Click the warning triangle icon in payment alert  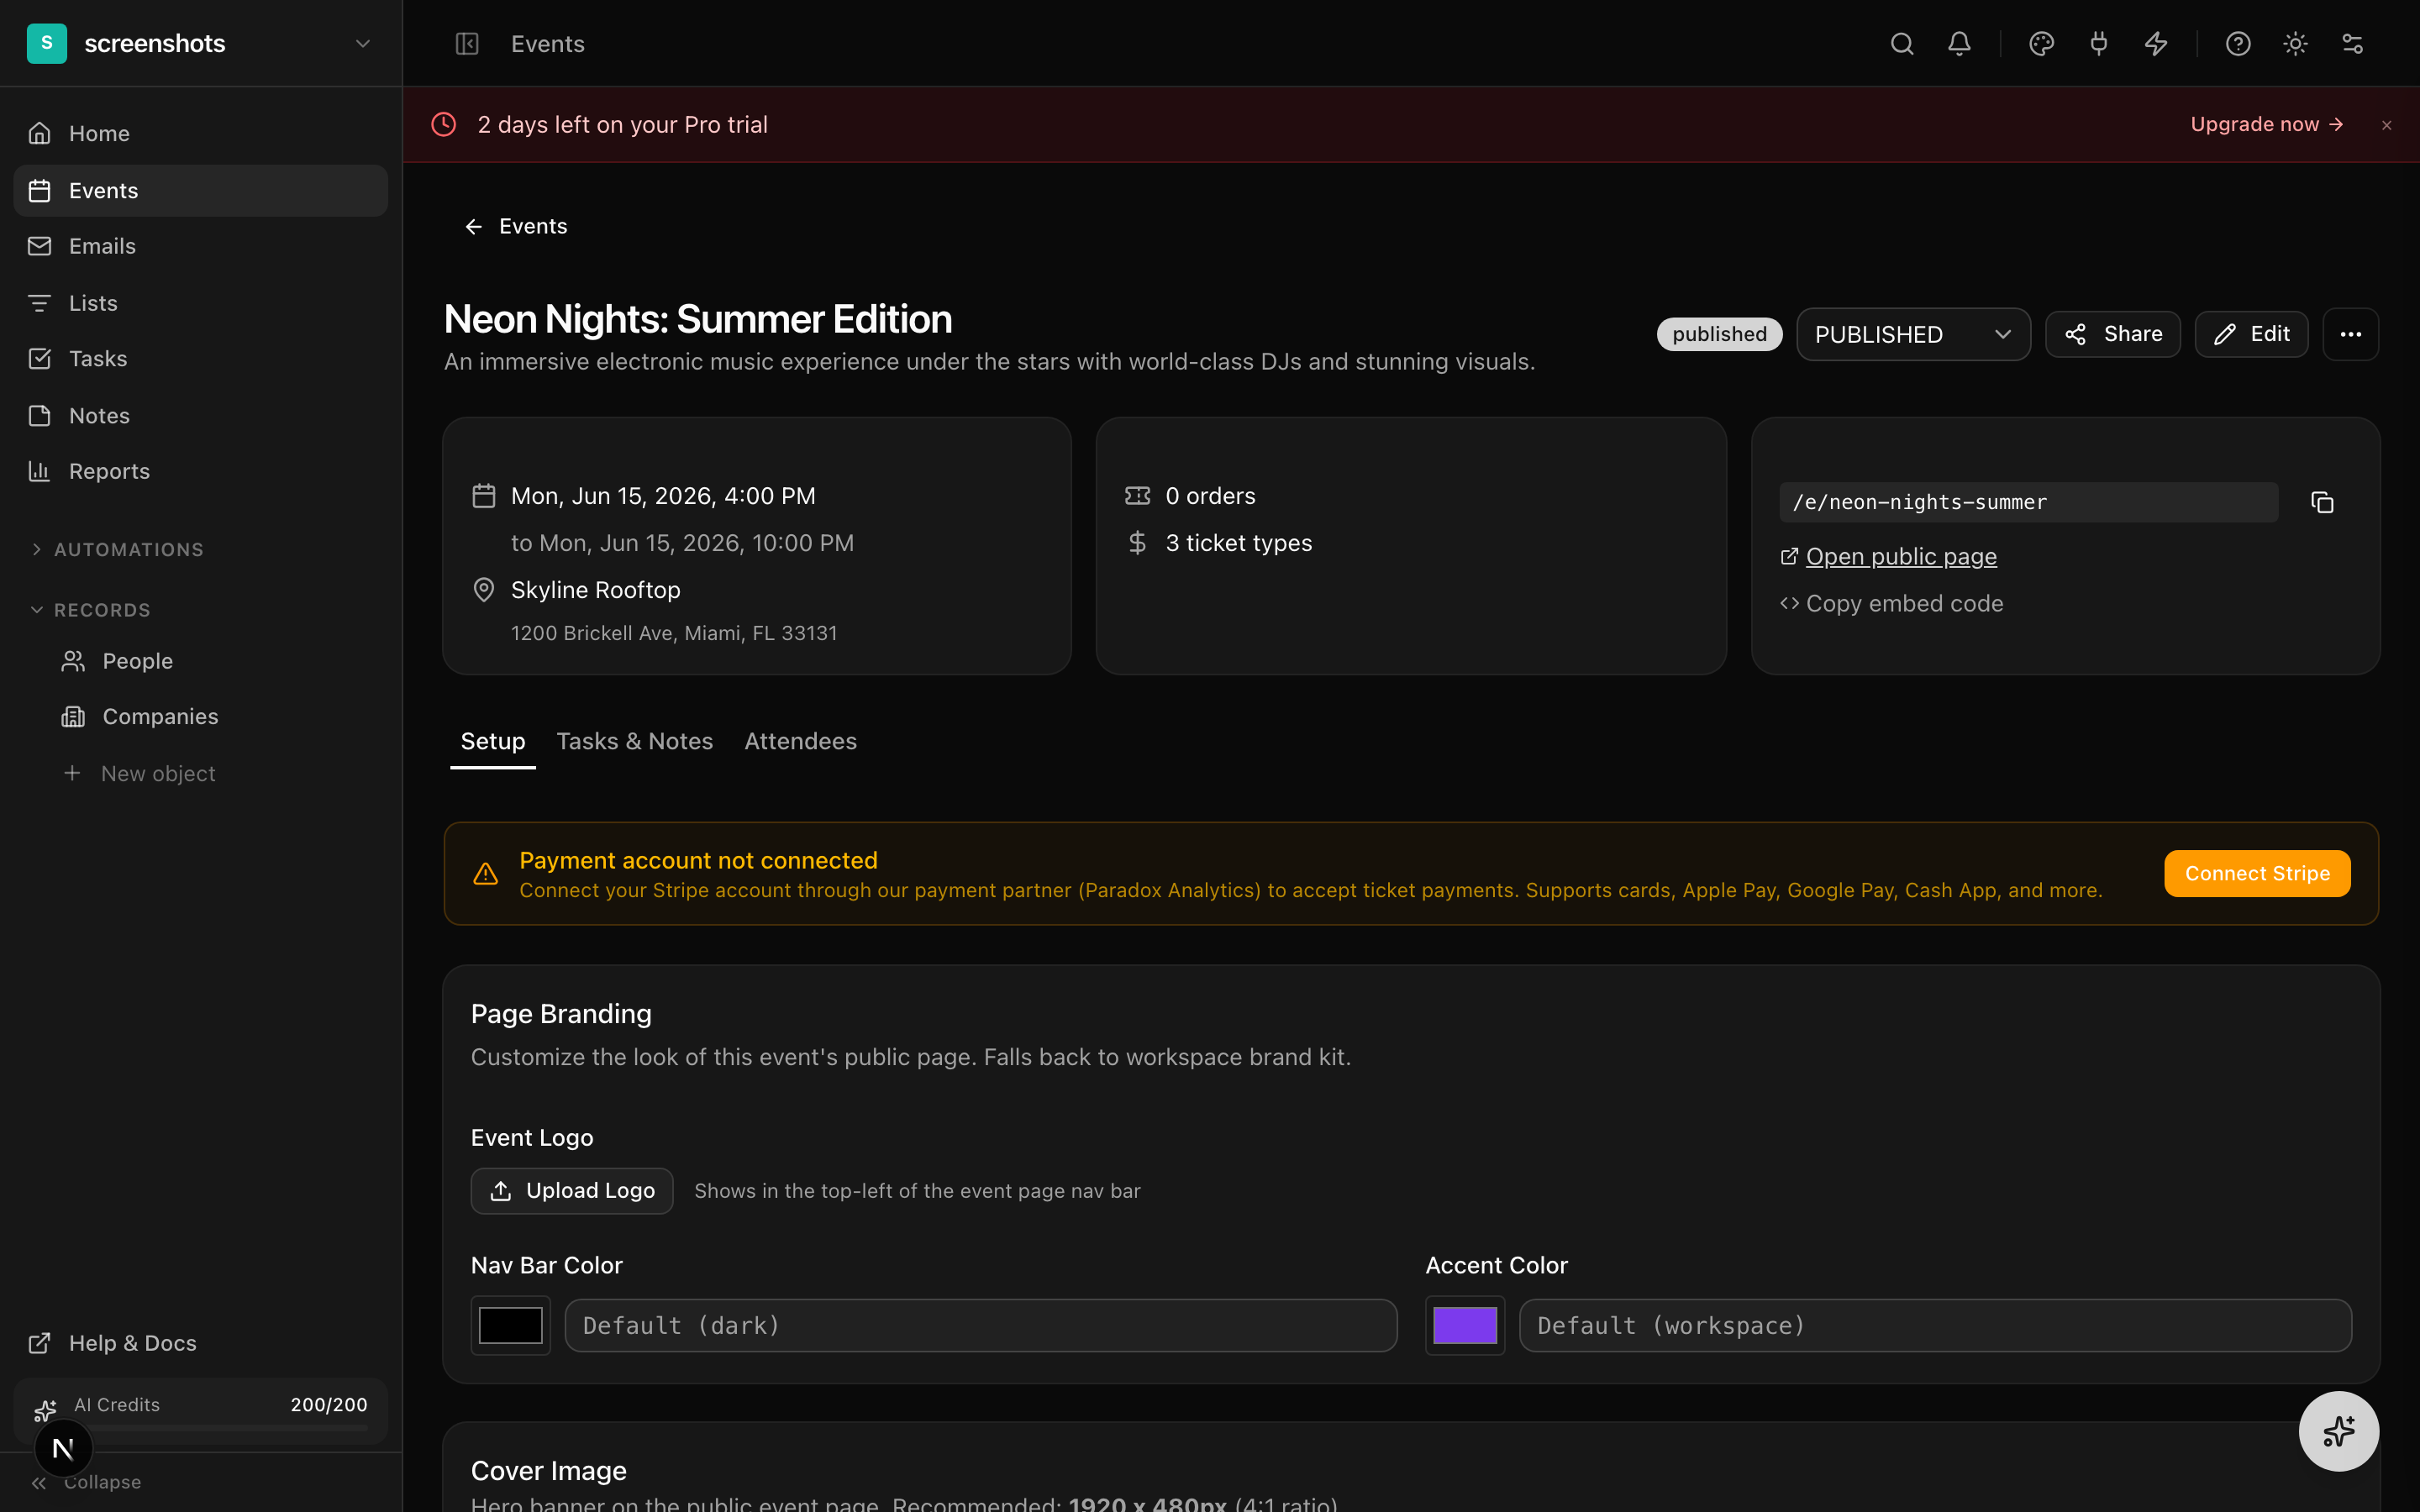(485, 874)
